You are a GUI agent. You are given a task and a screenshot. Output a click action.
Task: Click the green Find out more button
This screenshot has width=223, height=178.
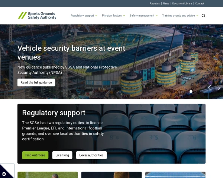pyautogui.click(x=35, y=155)
